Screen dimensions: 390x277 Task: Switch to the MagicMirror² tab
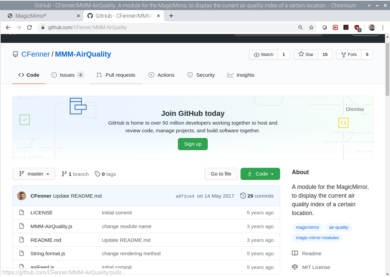click(42, 16)
